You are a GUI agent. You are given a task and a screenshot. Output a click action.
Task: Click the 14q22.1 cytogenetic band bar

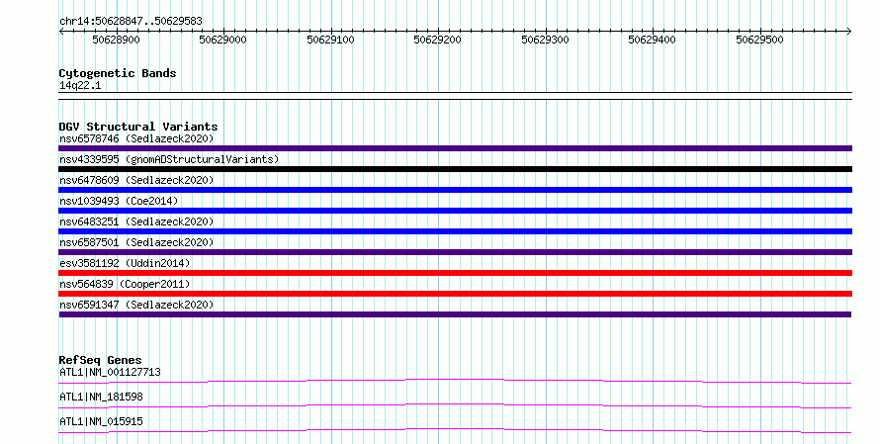pos(455,96)
